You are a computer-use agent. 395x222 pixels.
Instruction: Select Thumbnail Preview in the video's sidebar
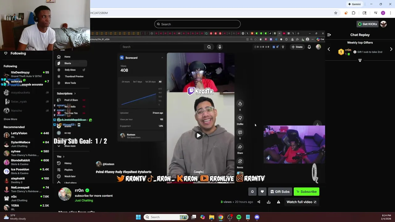(71, 76)
